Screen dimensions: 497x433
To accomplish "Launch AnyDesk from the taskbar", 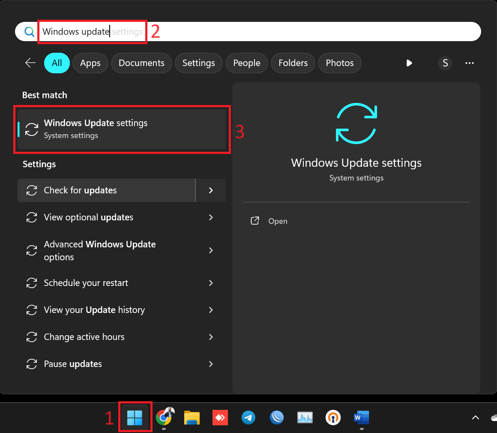I will click(x=220, y=418).
